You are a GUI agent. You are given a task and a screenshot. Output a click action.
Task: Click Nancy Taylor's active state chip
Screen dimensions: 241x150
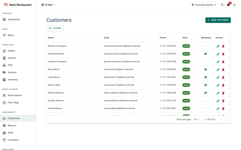point(186,85)
